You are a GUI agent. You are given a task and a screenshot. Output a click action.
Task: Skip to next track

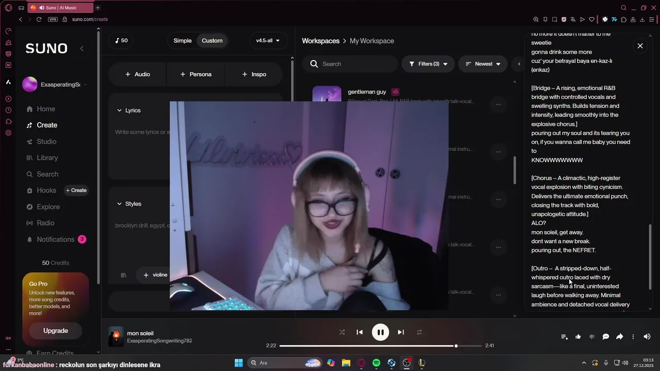click(401, 332)
